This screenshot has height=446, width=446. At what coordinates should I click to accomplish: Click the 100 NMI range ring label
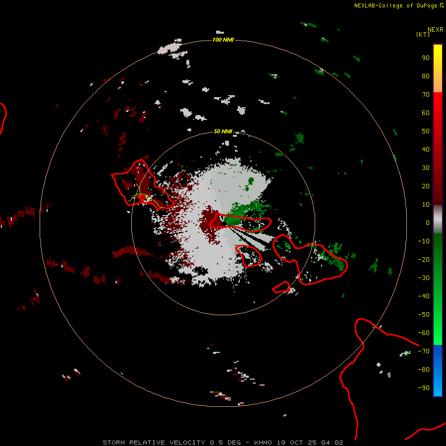coord(223,40)
